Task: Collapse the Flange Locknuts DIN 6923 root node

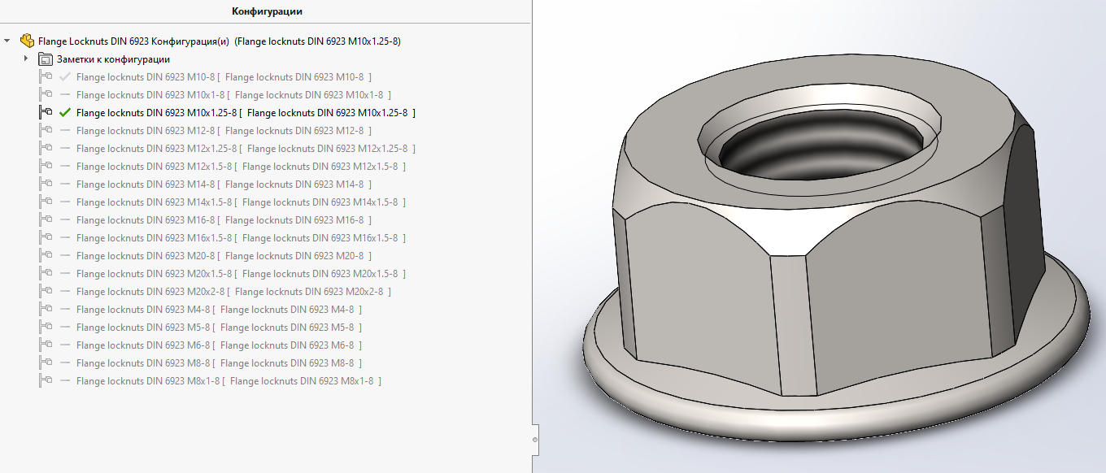Action: tap(8, 41)
